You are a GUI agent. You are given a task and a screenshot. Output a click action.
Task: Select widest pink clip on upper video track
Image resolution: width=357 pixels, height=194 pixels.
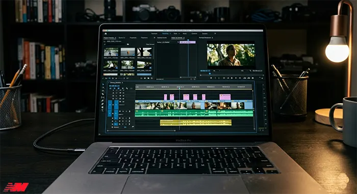[225, 97]
